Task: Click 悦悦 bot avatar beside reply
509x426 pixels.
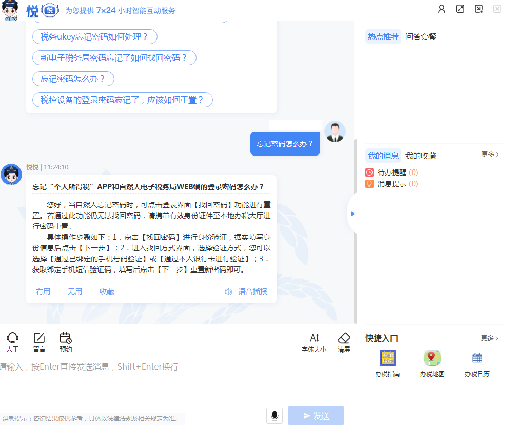Action: click(x=11, y=175)
